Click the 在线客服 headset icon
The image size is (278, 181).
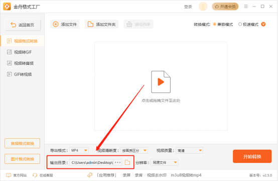tap(35, 175)
